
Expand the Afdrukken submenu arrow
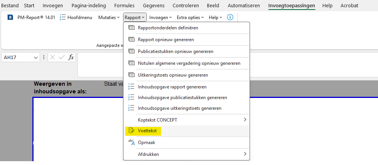click(x=245, y=154)
